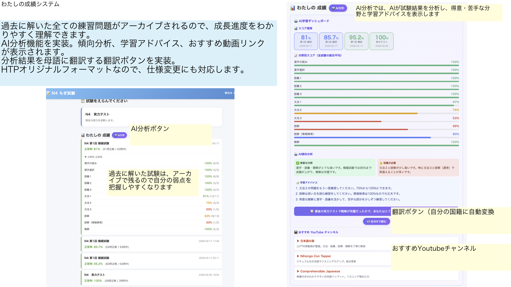Screen dimensions: 511x287
Task: Click the TV icon beside おすすめ YouTube チャンネル
Action: [296, 232]
